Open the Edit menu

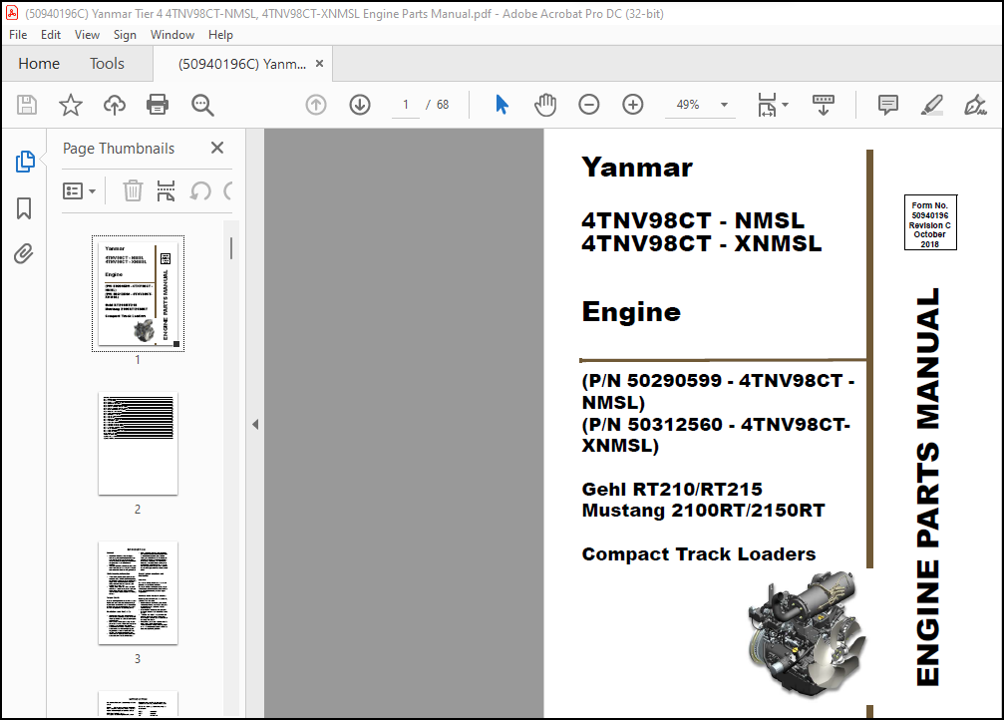click(51, 35)
